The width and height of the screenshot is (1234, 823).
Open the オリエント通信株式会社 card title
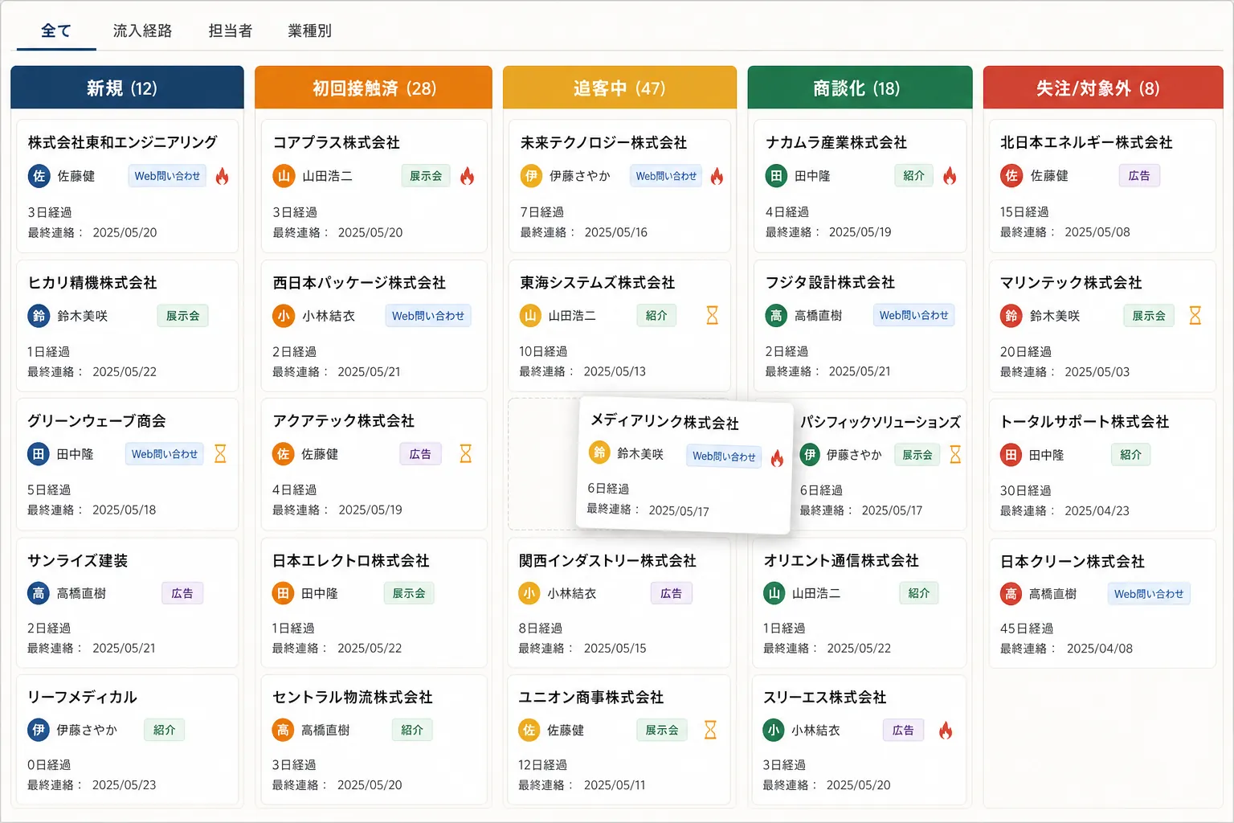[841, 561]
